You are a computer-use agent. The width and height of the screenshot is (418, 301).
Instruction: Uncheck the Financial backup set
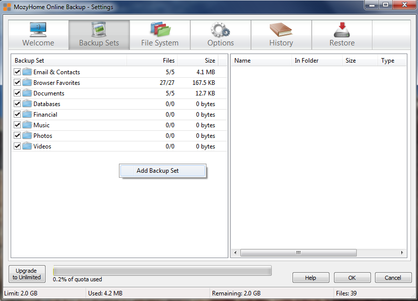[17, 115]
